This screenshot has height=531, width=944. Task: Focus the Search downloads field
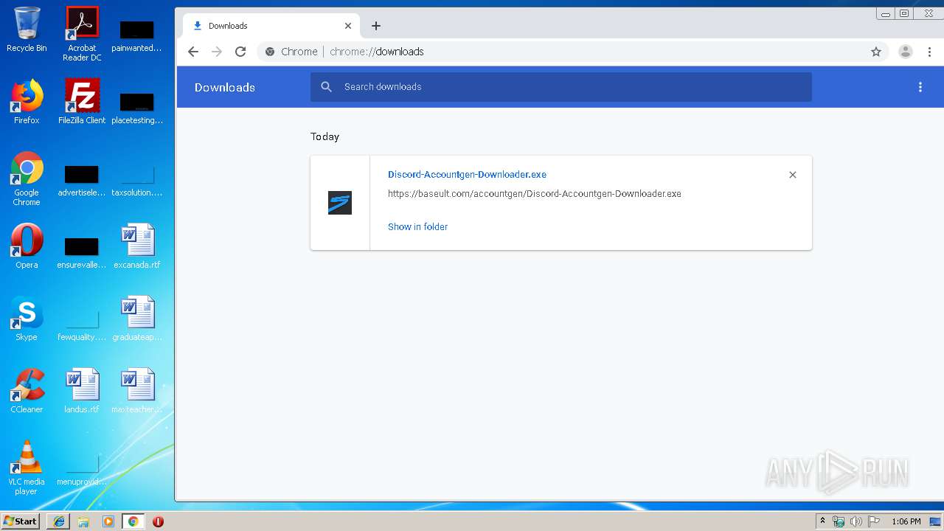click(561, 87)
